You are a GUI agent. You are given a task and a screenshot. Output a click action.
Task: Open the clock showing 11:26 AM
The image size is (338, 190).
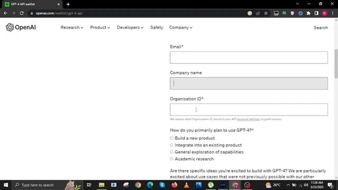317,185
